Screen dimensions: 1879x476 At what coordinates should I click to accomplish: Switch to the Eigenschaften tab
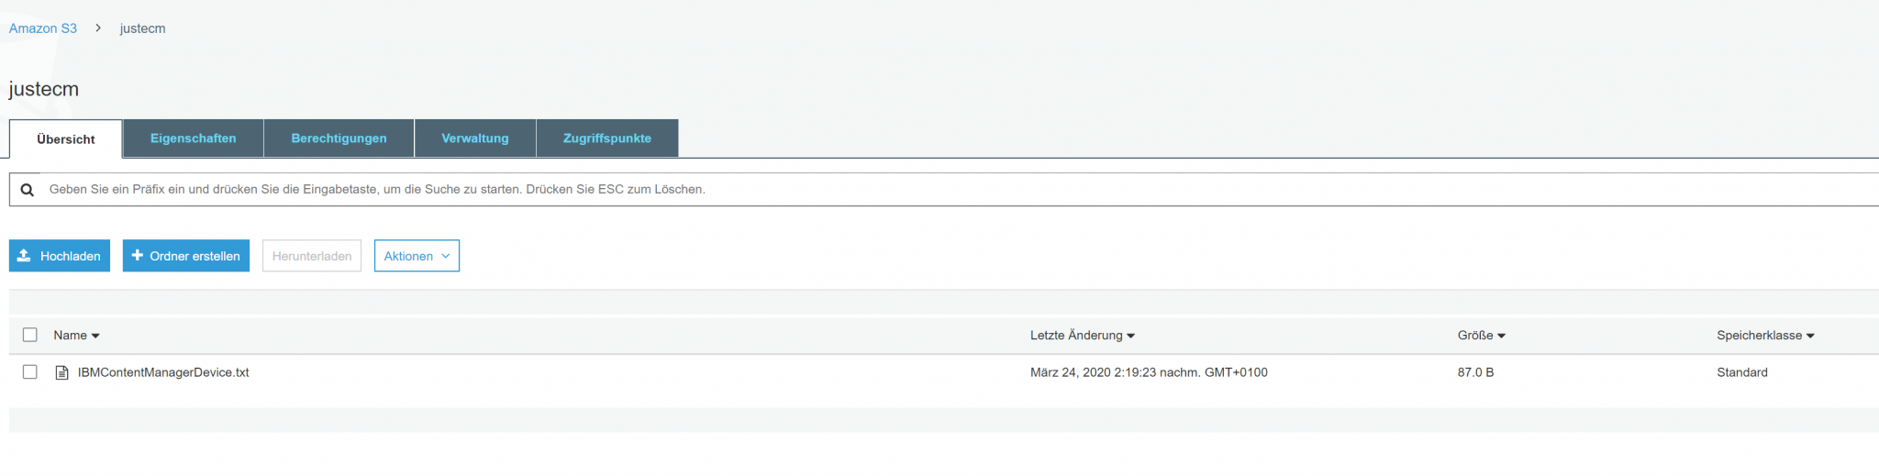click(x=193, y=138)
